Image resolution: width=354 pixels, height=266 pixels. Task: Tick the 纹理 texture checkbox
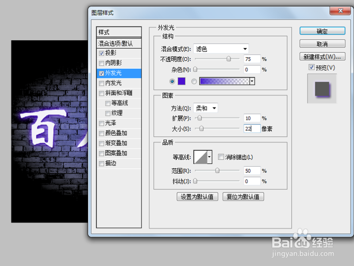(x=108, y=113)
